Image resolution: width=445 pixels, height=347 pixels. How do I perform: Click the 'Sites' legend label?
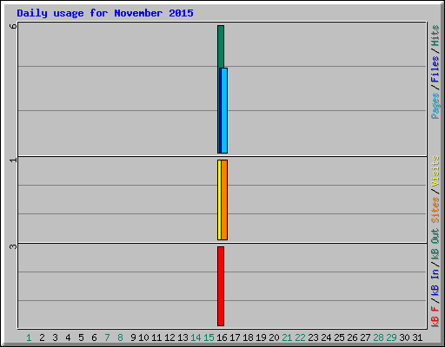tap(435, 210)
